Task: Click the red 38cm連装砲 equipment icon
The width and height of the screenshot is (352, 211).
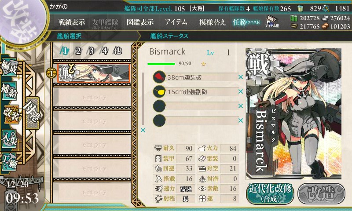Action: click(159, 77)
